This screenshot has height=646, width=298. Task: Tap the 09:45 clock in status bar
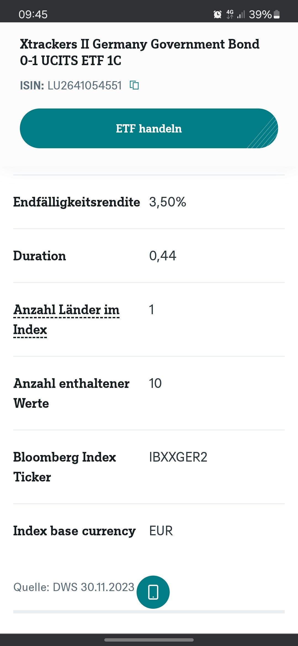(33, 14)
